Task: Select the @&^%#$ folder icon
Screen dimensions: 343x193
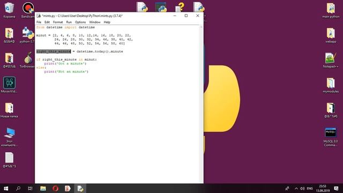Action: pyautogui.click(x=331, y=110)
